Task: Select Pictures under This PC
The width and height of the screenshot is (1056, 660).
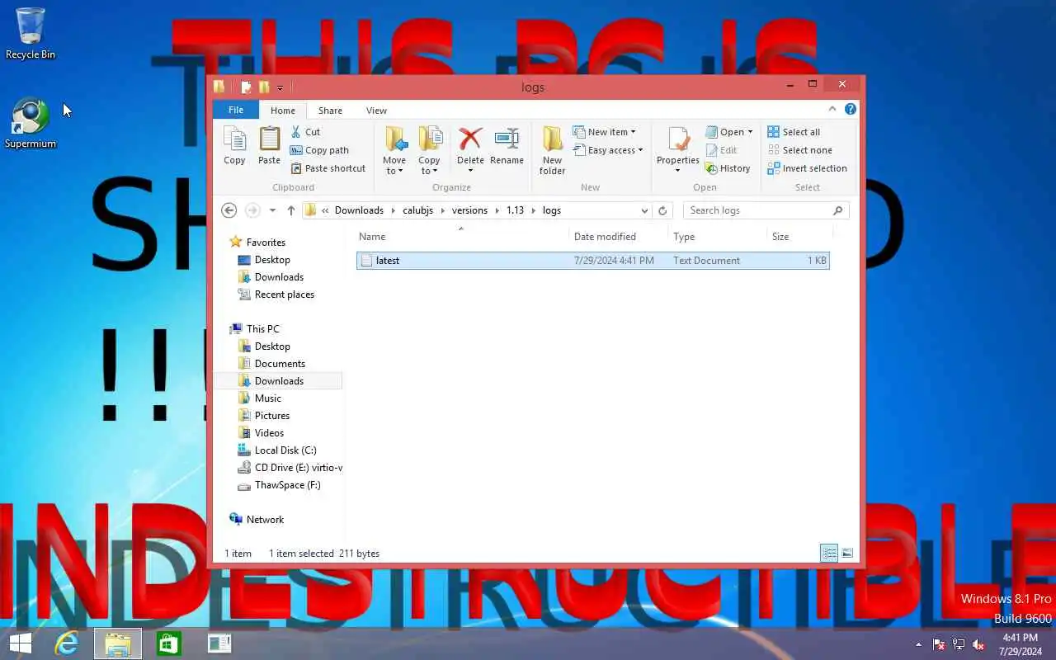Action: point(271,416)
